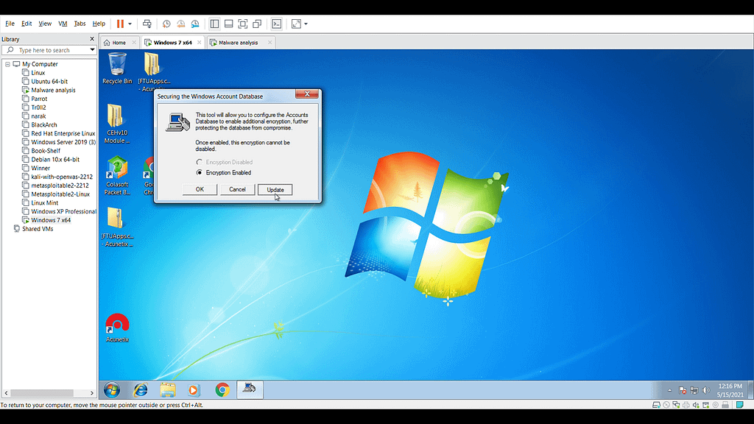Click the library horizontal scrollbar right arrow
This screenshot has height=424, width=754.
[x=92, y=393]
